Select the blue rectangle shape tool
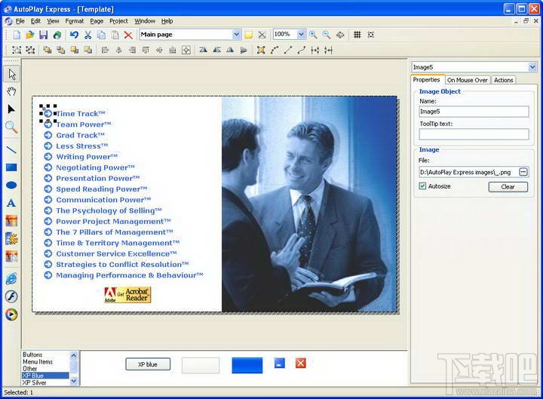 click(x=11, y=167)
